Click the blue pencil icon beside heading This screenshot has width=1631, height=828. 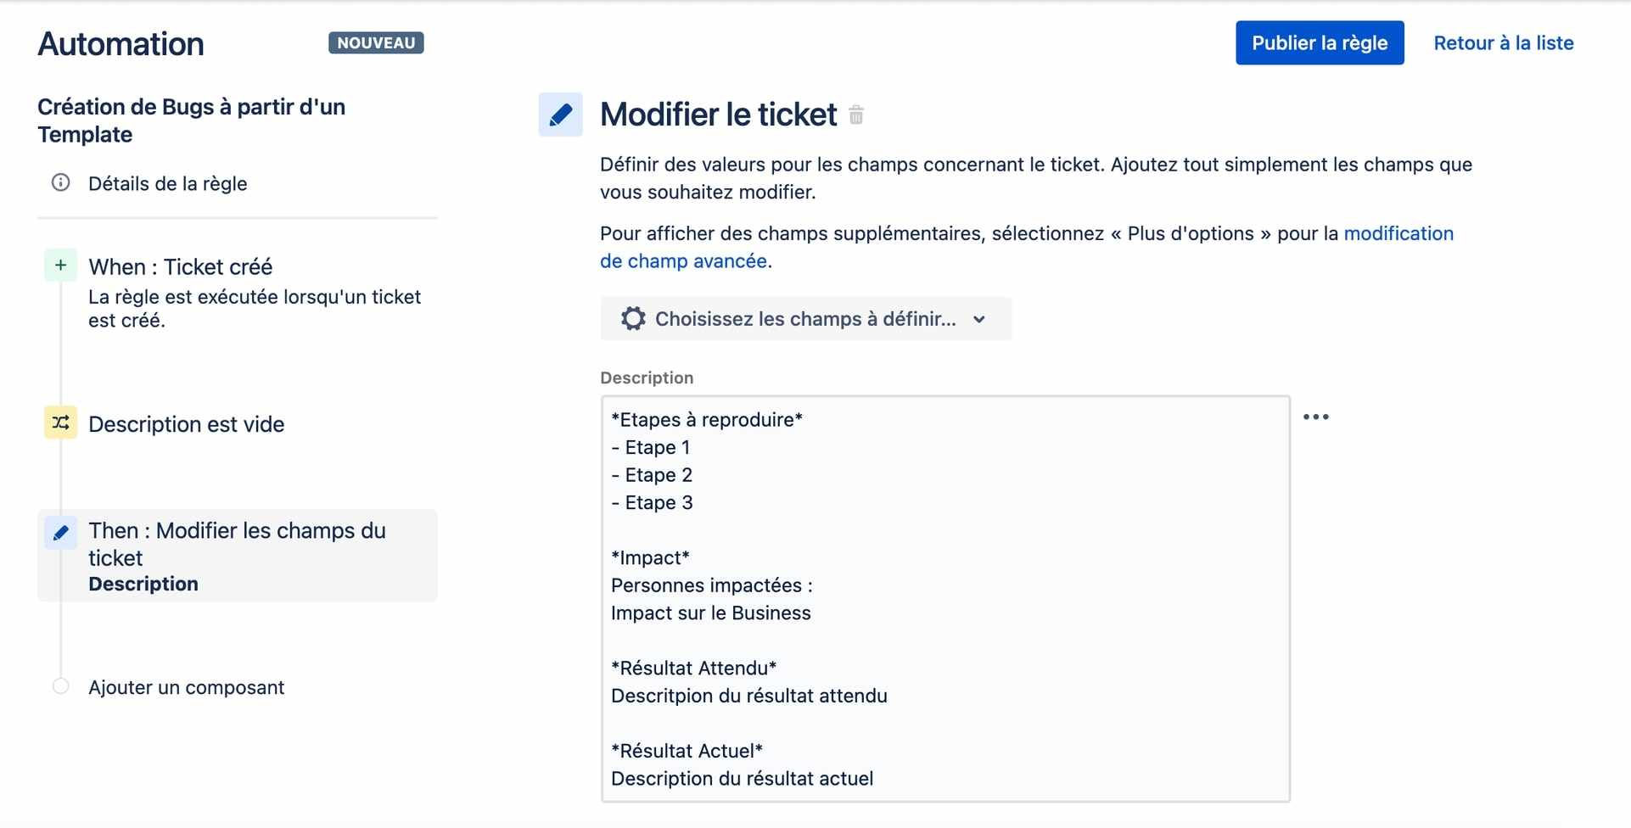(560, 115)
